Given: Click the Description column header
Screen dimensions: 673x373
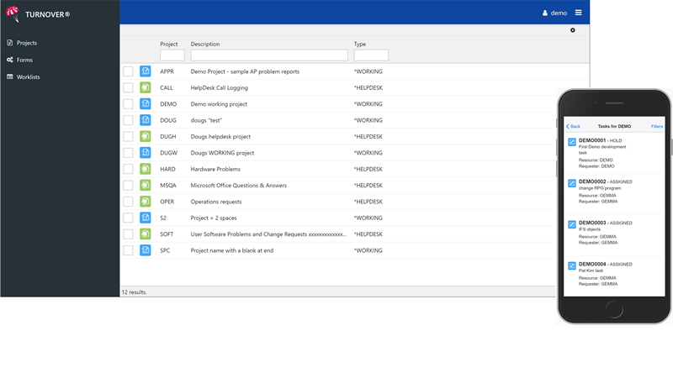Looking at the screenshot, I should (x=205, y=45).
